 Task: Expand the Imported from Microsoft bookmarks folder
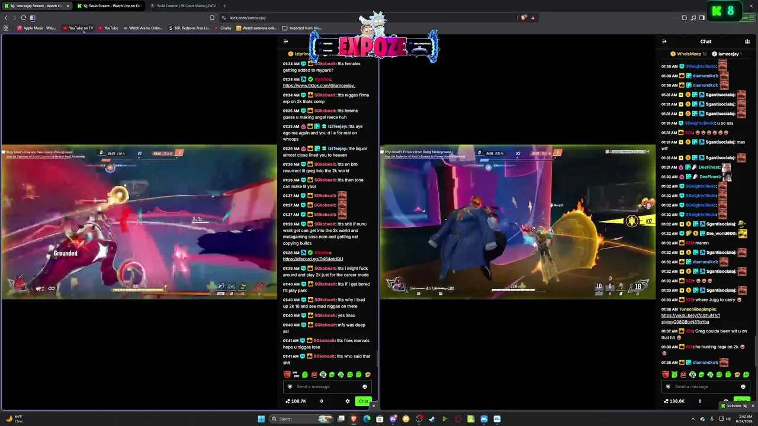302,28
